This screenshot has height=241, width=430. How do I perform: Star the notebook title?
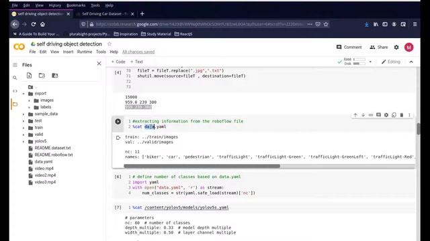(x=110, y=44)
